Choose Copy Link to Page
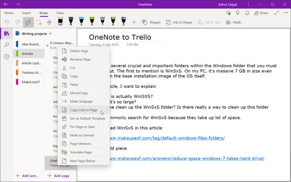 point(84,110)
